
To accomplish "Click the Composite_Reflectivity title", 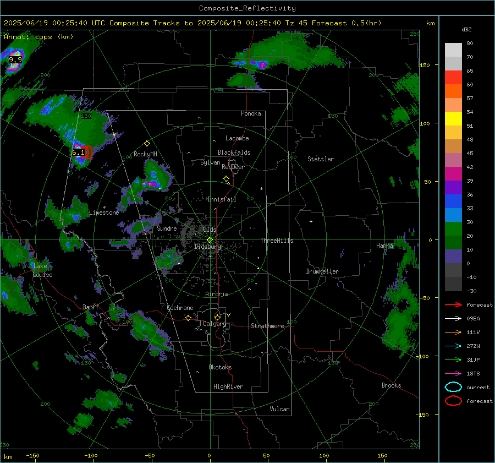I will (248, 8).
